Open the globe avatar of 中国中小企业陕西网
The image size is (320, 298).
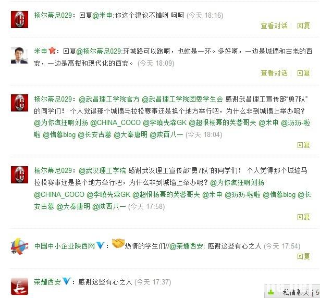tap(19, 246)
